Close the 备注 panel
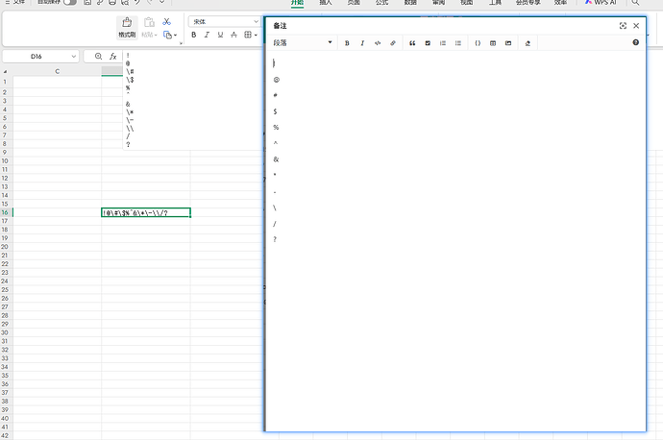This screenshot has width=663, height=440. (x=636, y=26)
